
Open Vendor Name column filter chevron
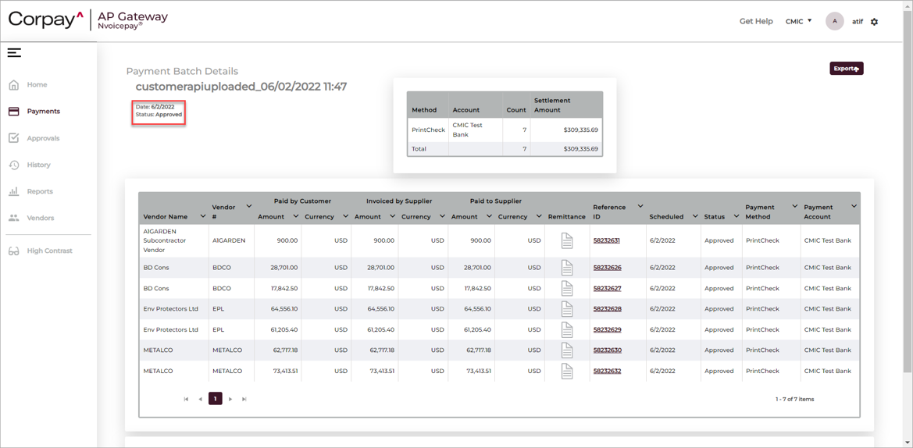pos(203,216)
